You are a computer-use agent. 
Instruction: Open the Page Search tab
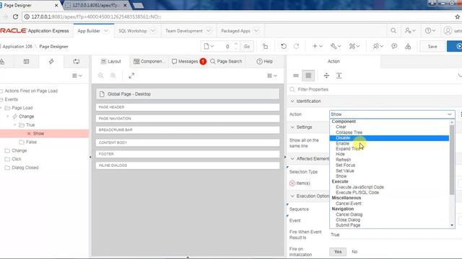coord(226,61)
